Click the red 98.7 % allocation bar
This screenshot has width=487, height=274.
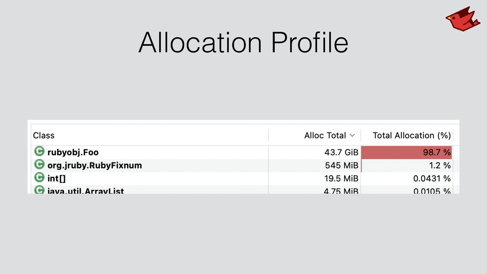[x=406, y=152]
